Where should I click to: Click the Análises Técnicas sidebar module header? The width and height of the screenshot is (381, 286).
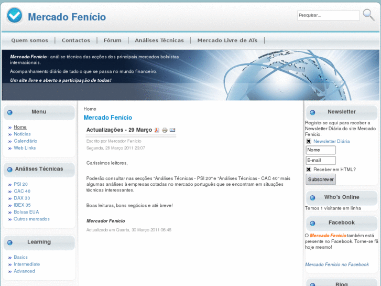[x=39, y=169]
